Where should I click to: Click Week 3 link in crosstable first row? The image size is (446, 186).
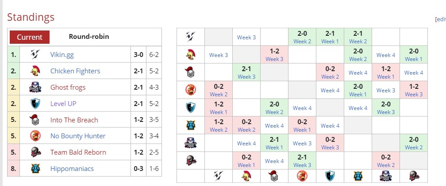pyautogui.click(x=246, y=38)
